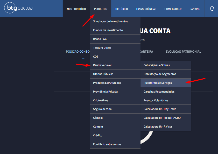Go to Home Broker
The image size is (218, 154).
click(173, 9)
